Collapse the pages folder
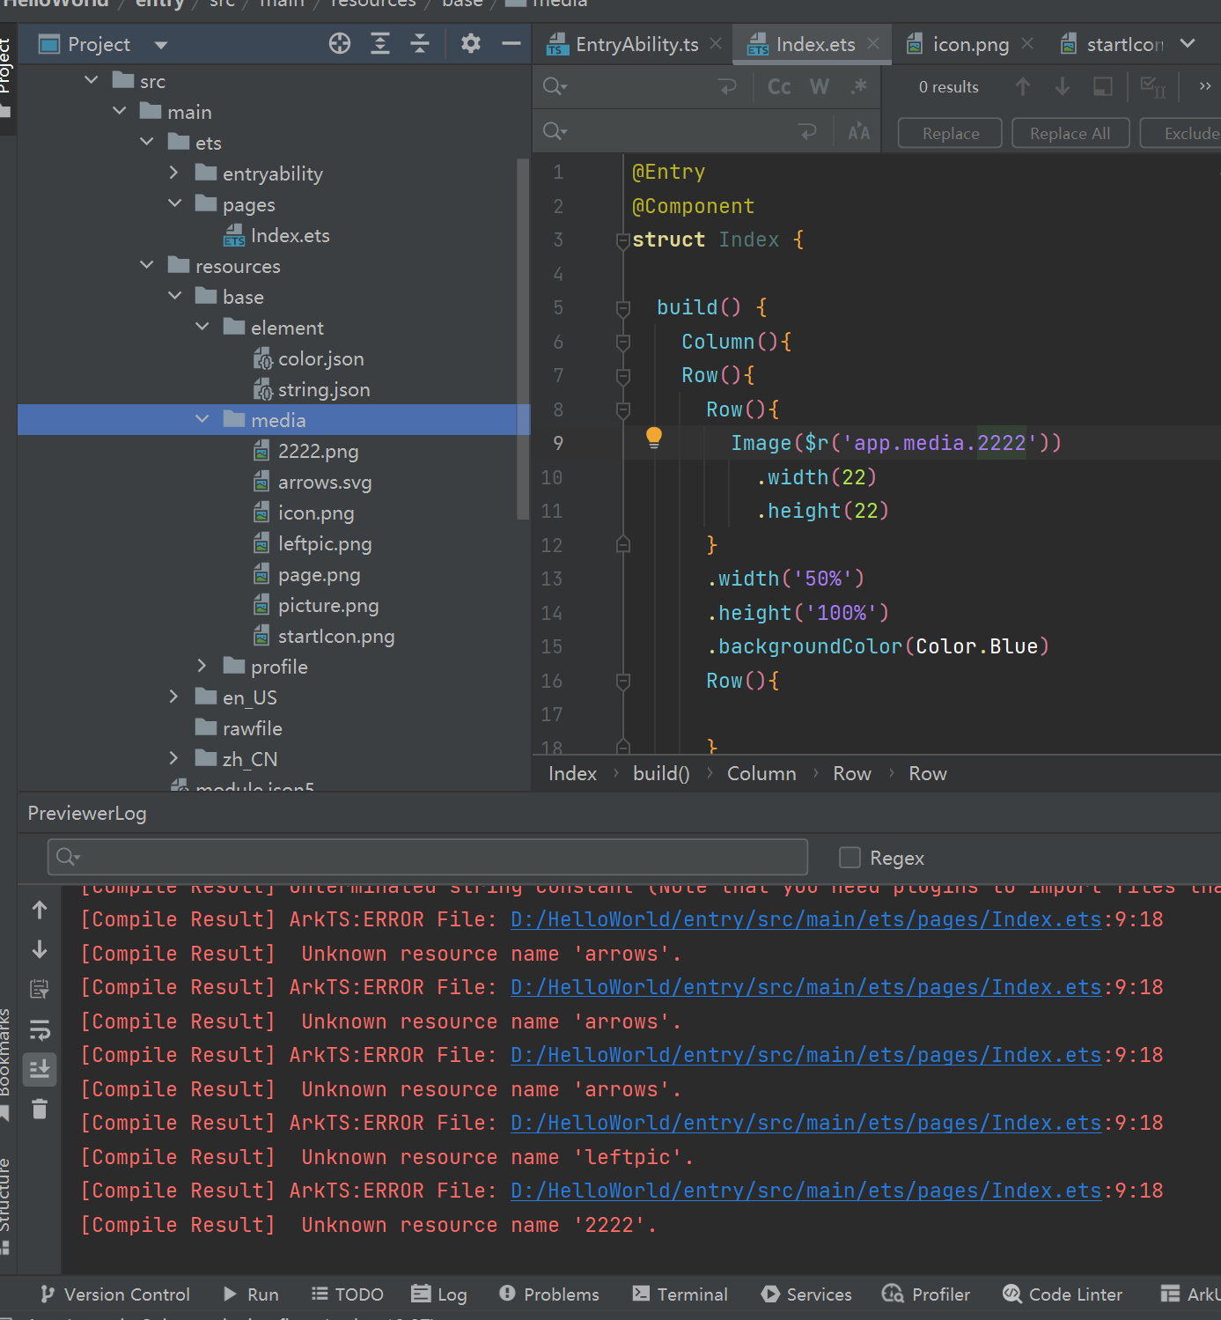Viewport: 1221px width, 1320px height. point(174,203)
